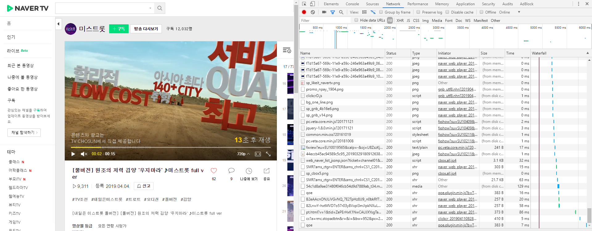Open search box suggestion dropdown arrow

(x=150, y=8)
